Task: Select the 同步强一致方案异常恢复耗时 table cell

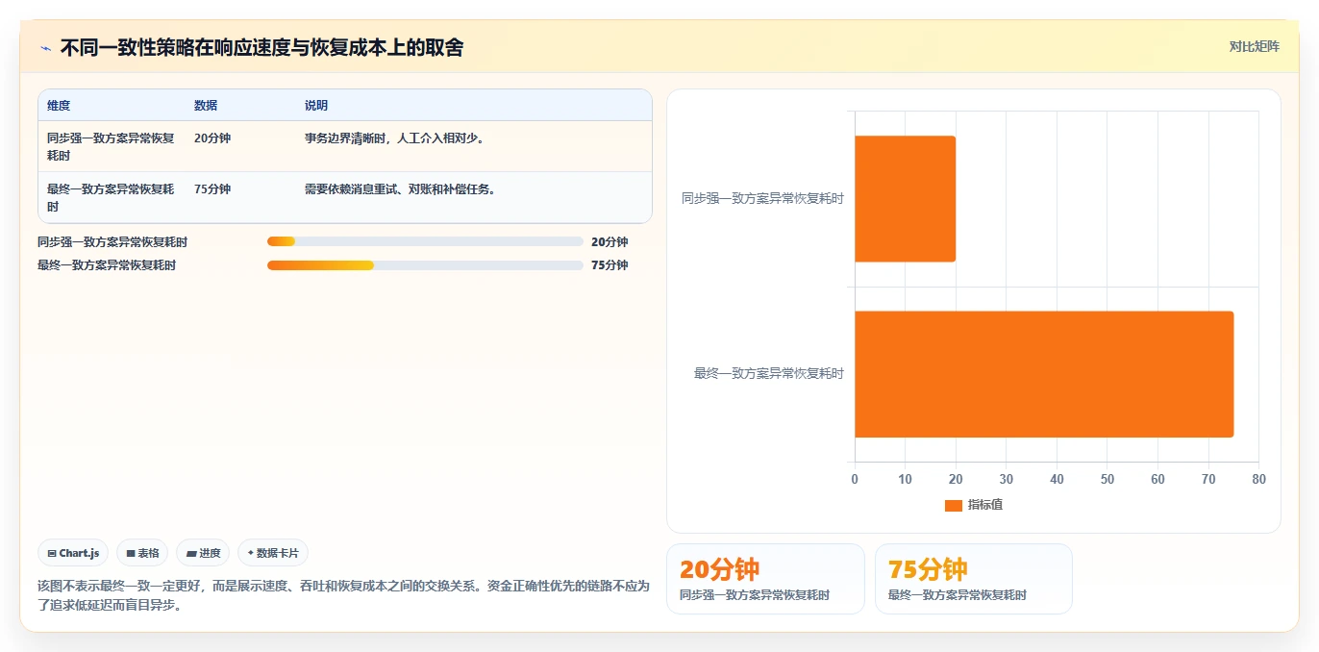Action: point(112,146)
